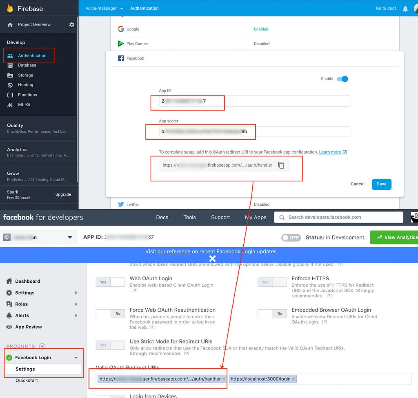Click the Alerts bell icon
The width and height of the screenshot is (418, 398).
9,316
